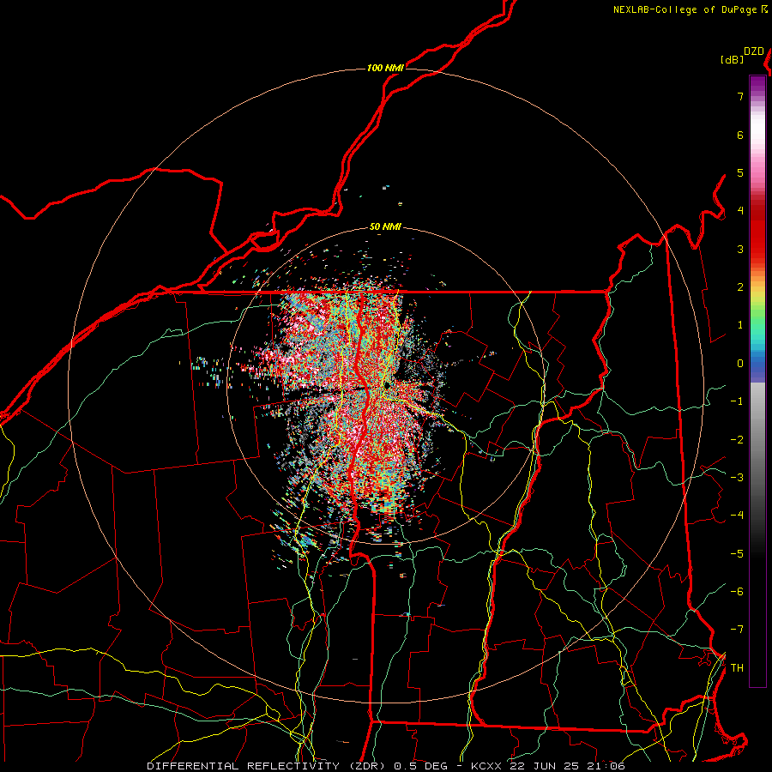Click the DZD legend title
The image size is (772, 772).
[x=754, y=51]
